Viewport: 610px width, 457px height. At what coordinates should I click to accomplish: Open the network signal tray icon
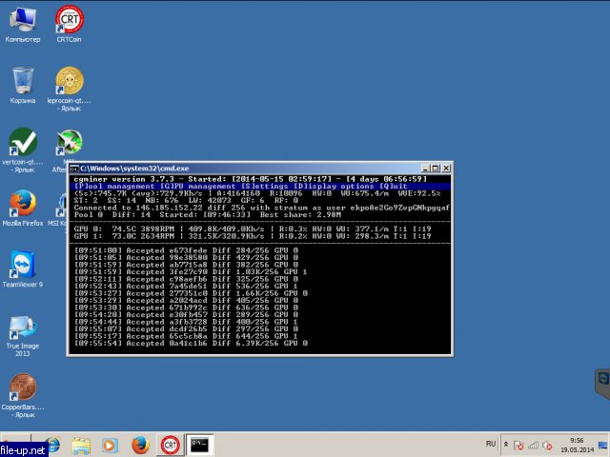pos(533,445)
